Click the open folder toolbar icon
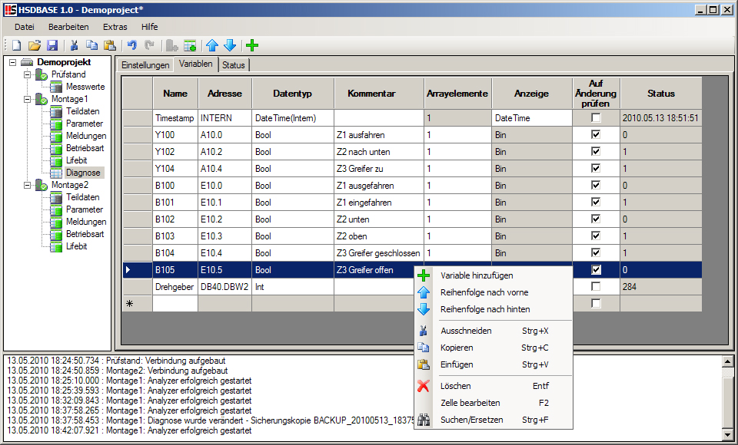The height and width of the screenshot is (445, 738). (35, 46)
